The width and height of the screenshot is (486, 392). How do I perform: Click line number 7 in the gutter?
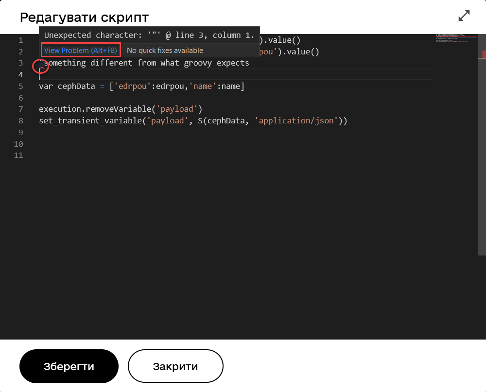(21, 109)
